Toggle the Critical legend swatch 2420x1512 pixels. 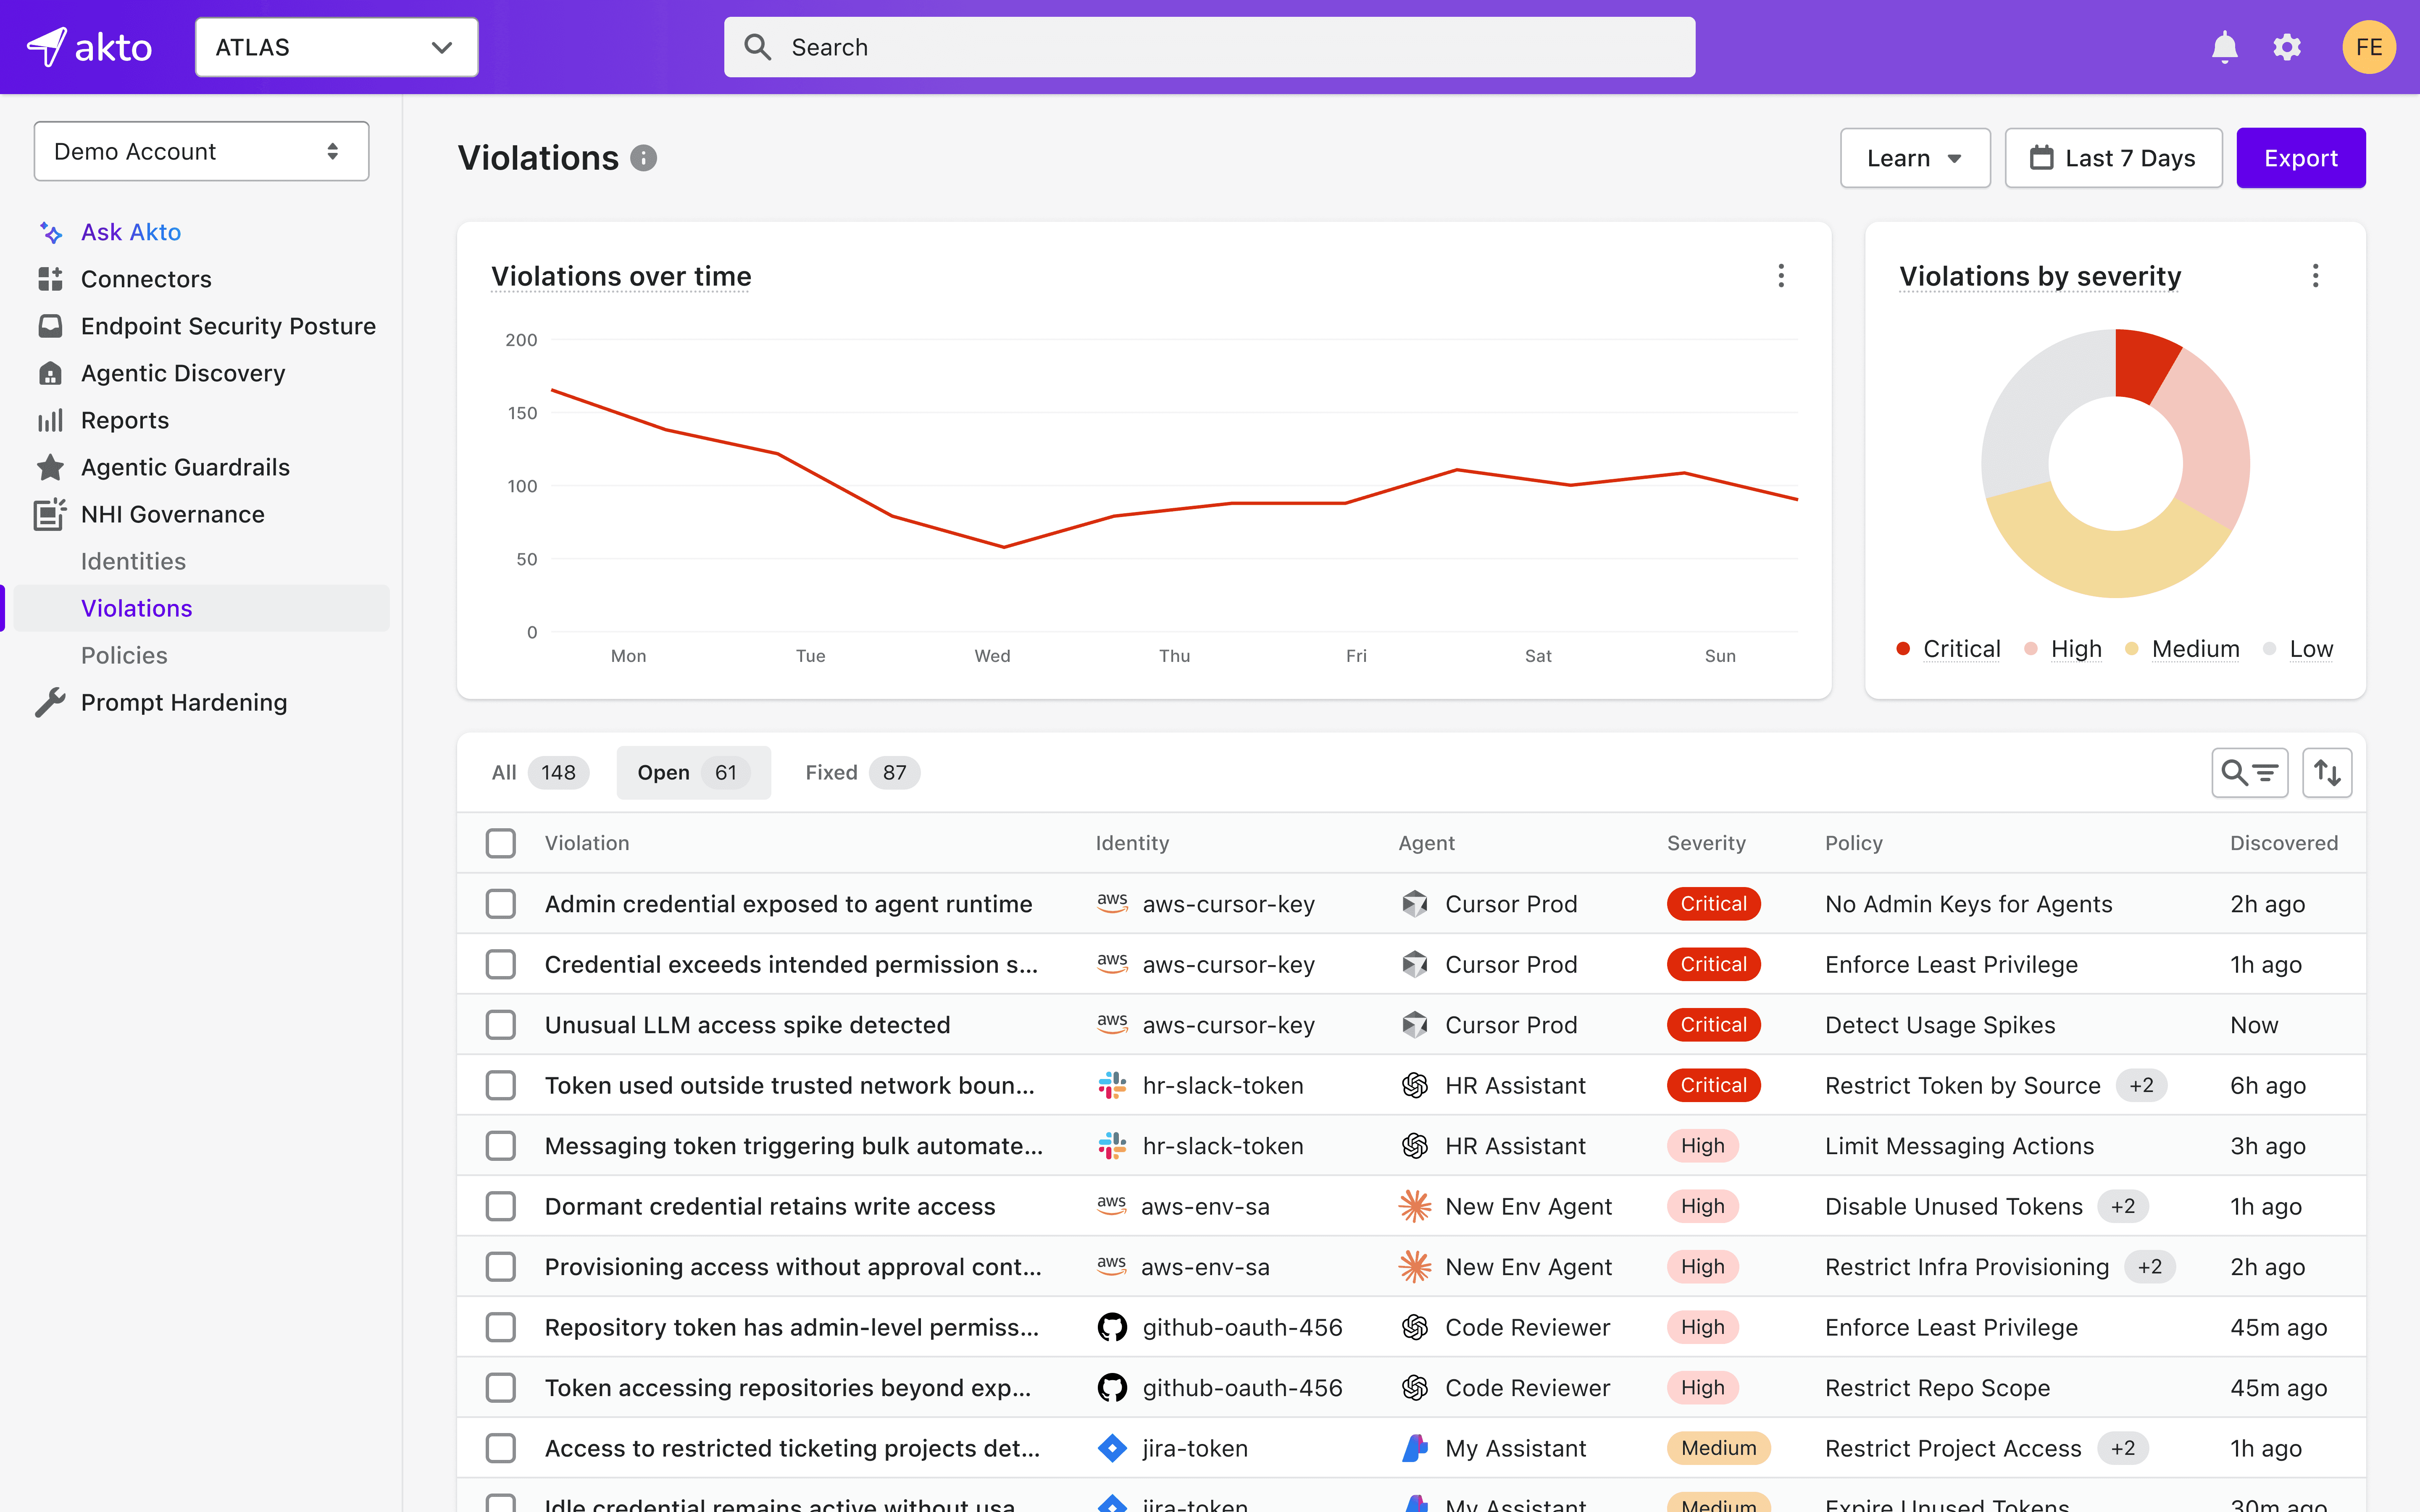point(1903,649)
